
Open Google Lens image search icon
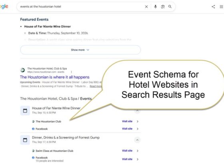163,6
